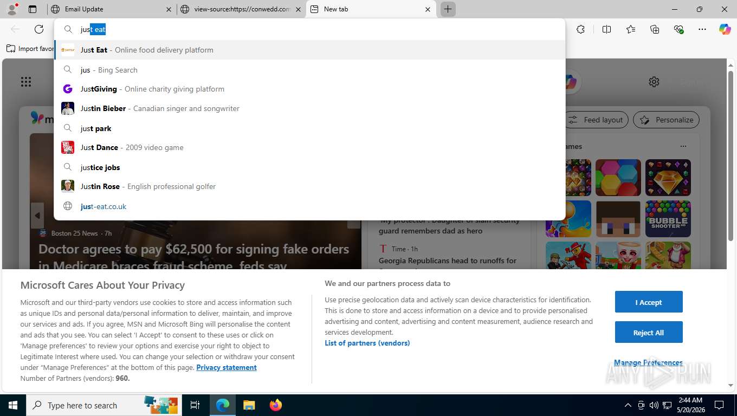Choose the Justin Rose suggestion
The image size is (737, 416).
click(310, 186)
